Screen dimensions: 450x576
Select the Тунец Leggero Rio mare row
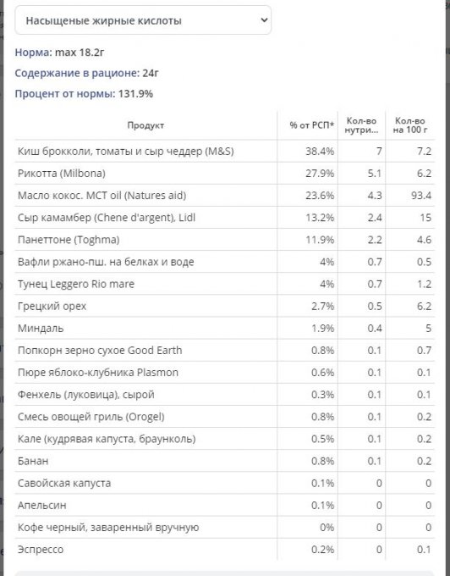225,284
